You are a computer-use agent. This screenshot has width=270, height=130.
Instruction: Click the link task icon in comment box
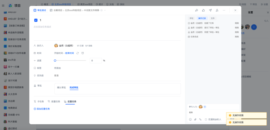pos(200,119)
